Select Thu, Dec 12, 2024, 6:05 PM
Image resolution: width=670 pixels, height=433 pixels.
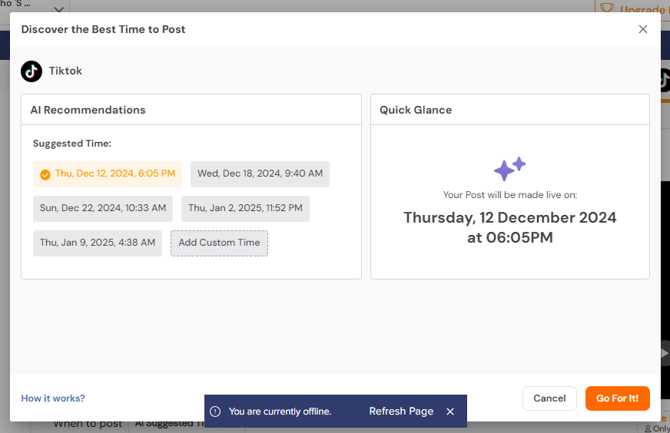tap(108, 174)
